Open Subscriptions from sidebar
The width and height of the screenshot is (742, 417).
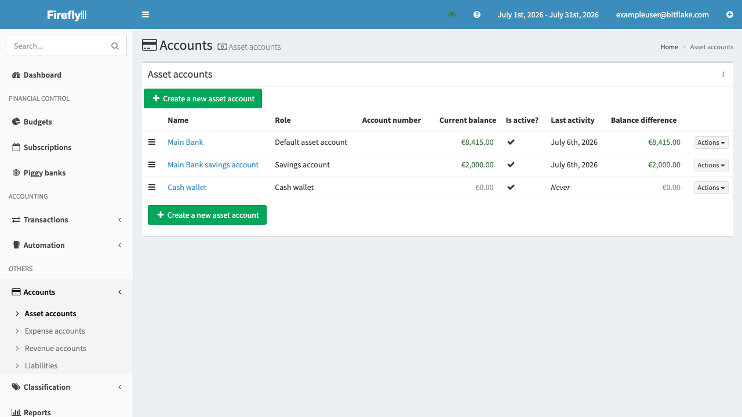click(67, 147)
